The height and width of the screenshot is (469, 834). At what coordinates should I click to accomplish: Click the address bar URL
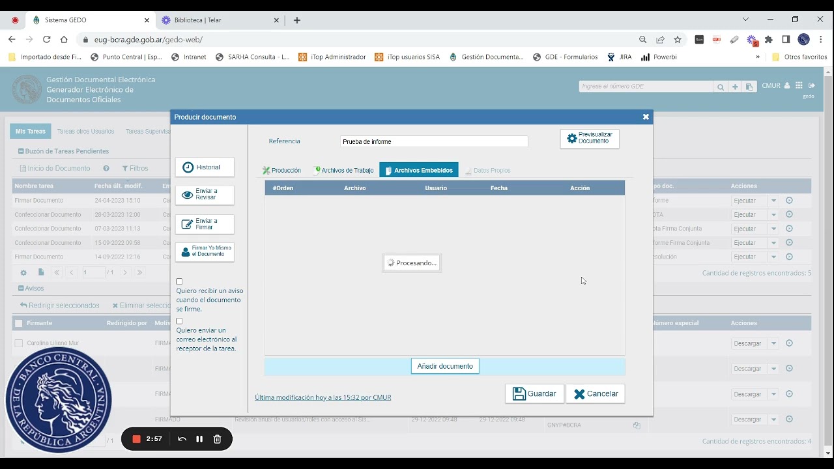149,40
